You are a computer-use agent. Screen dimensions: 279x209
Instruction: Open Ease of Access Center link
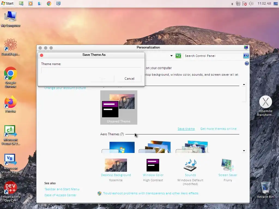point(60,195)
